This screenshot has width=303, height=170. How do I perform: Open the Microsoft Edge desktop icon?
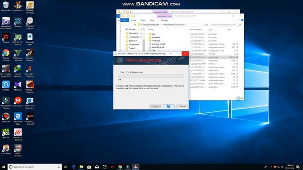[18, 119]
